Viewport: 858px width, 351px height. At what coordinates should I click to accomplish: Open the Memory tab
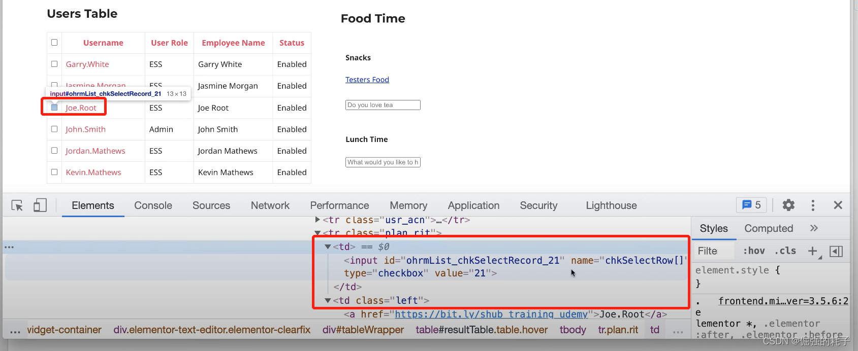(x=408, y=205)
